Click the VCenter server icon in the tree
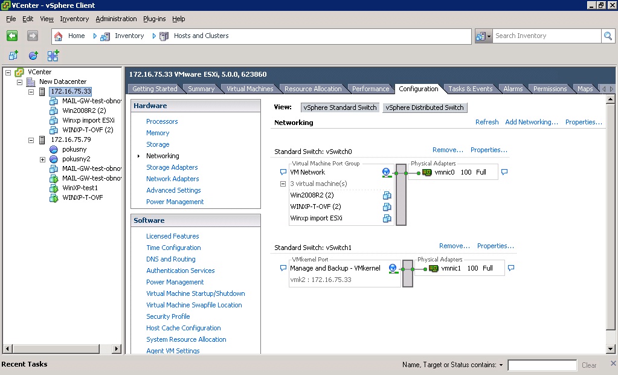 tap(19, 72)
